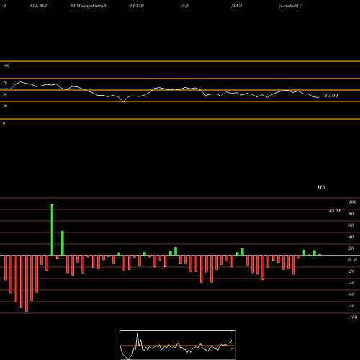Click the RSI axis label 30
The image size is (360, 360).
click(x=5, y=106)
